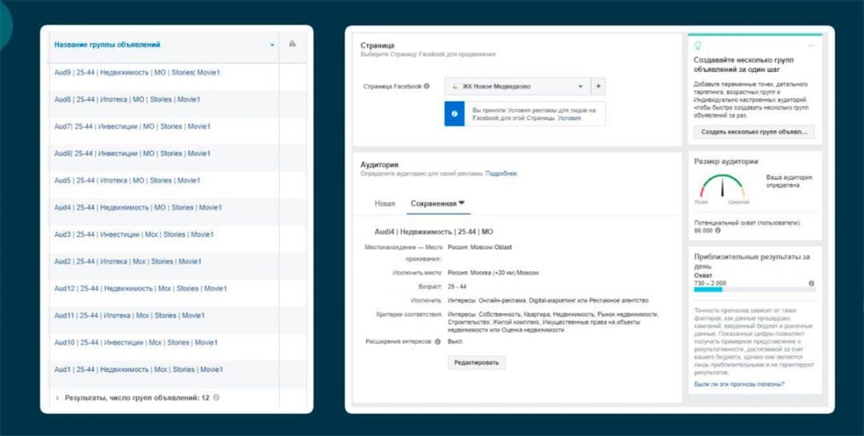864x436 pixels.
Task: Click the blue info badge in the terms notice
Action: (454, 114)
